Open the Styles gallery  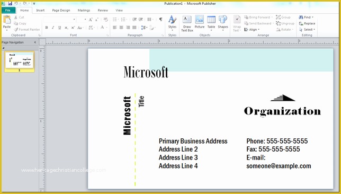coord(172,23)
